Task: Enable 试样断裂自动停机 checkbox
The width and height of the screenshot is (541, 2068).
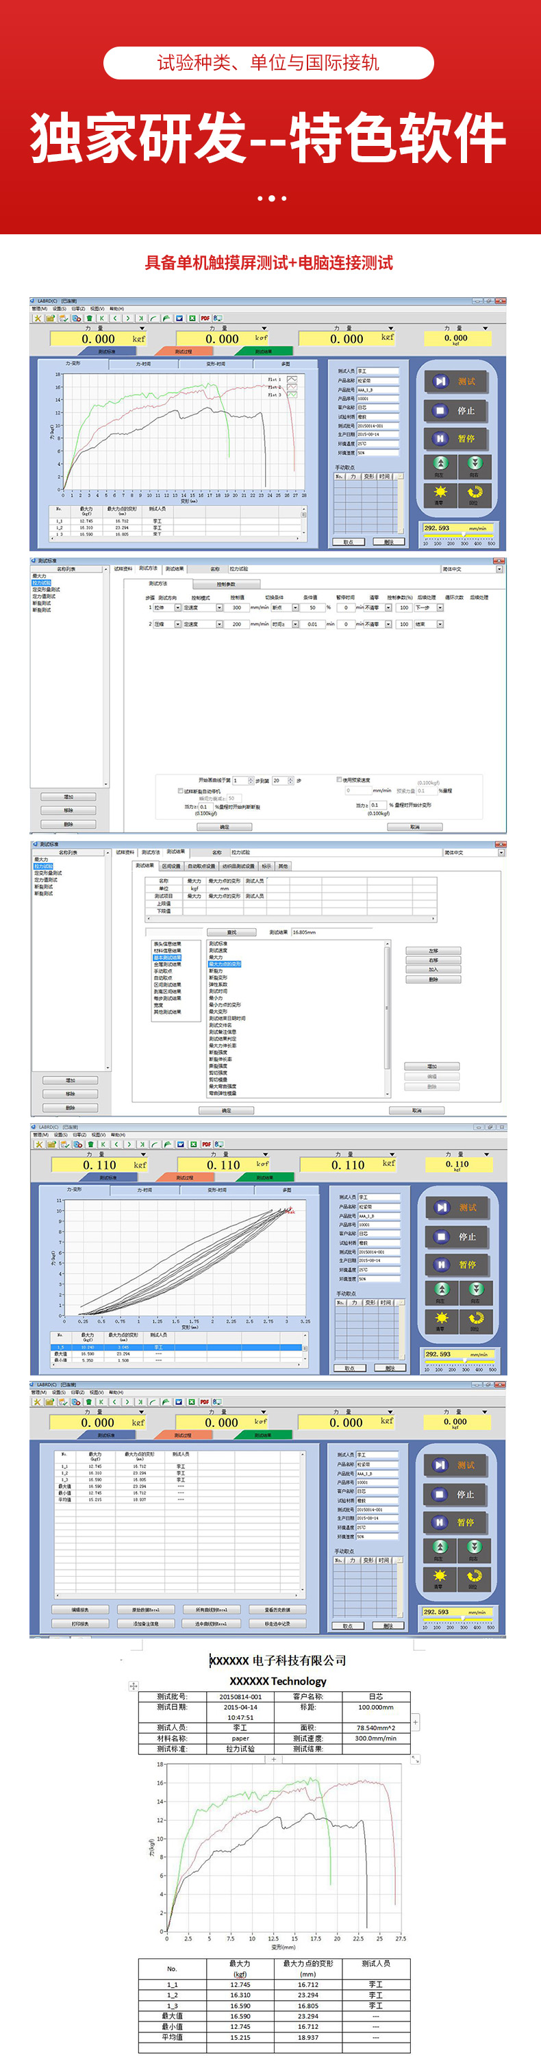Action: tap(180, 790)
